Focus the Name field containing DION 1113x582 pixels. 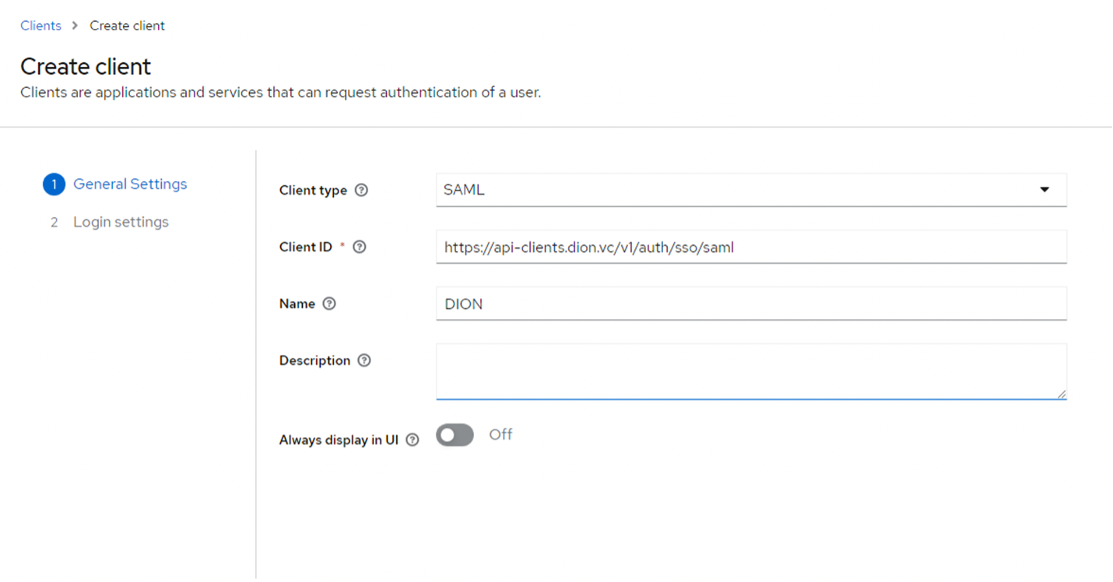tap(751, 303)
